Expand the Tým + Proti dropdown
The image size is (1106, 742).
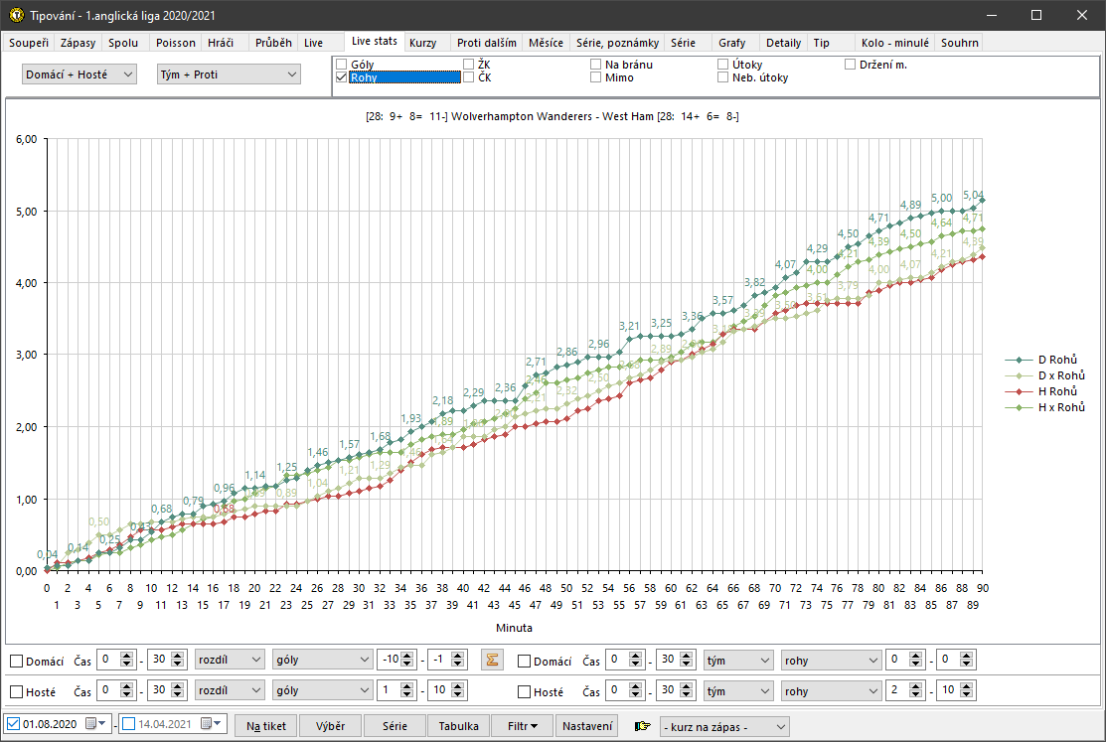click(x=229, y=74)
